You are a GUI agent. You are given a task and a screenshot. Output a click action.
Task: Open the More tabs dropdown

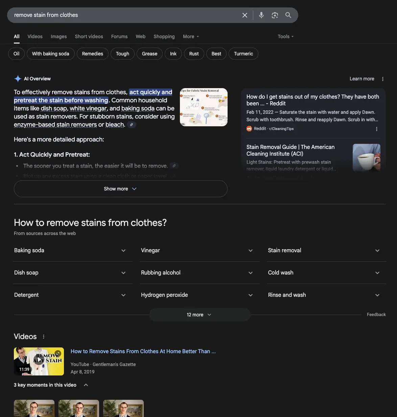191,36
